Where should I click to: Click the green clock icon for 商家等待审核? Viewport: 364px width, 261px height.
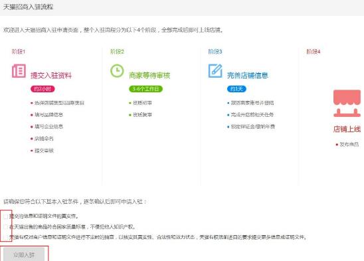(117, 71)
